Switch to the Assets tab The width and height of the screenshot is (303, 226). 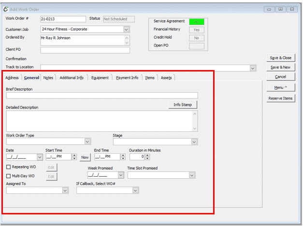[x=166, y=78]
